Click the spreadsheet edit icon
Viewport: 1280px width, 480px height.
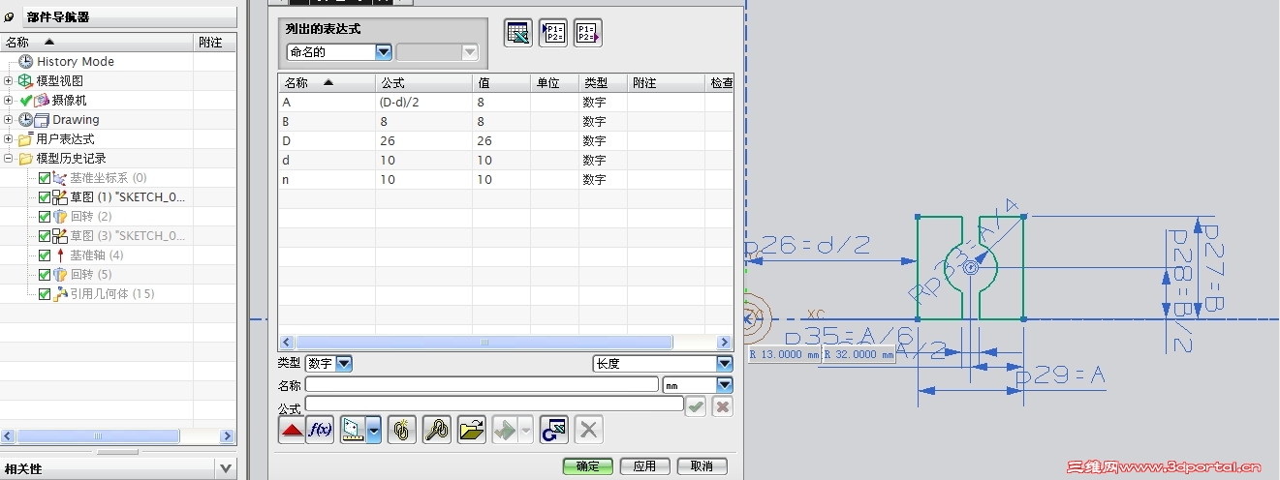518,33
